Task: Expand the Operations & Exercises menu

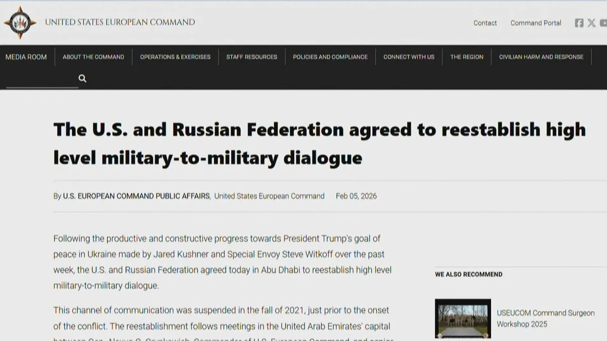Action: point(175,57)
